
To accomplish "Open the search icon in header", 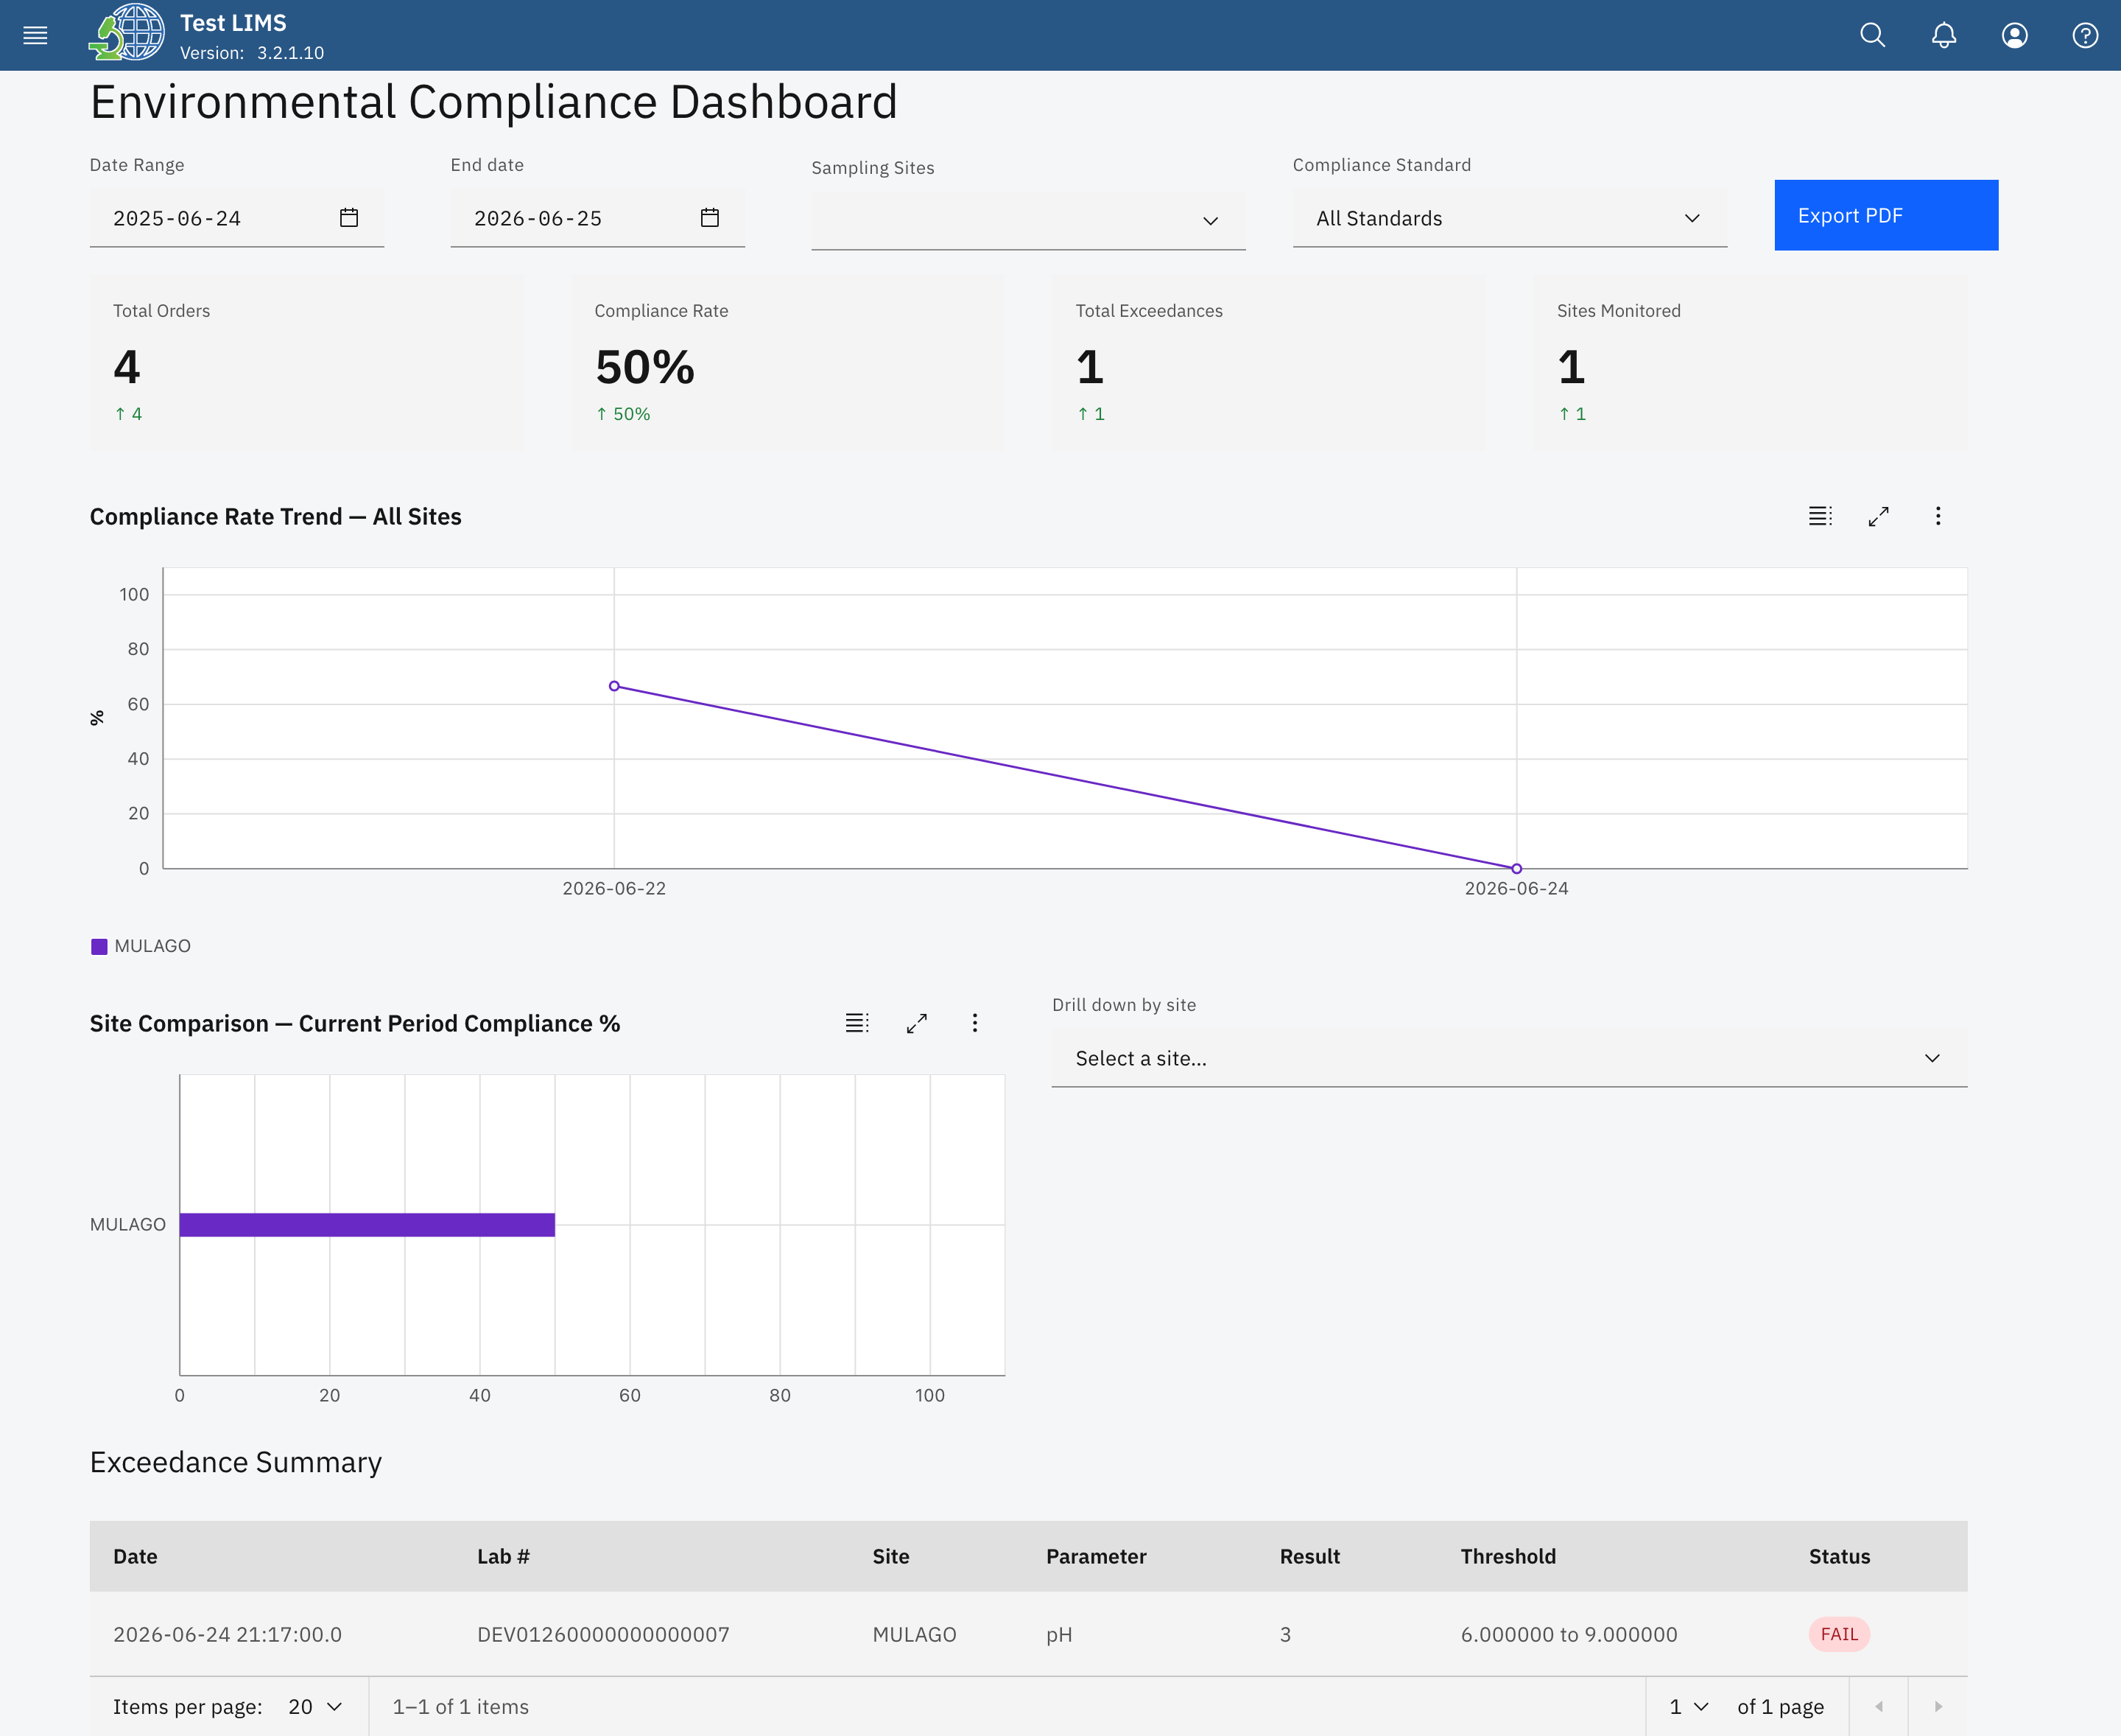I will point(1873,35).
